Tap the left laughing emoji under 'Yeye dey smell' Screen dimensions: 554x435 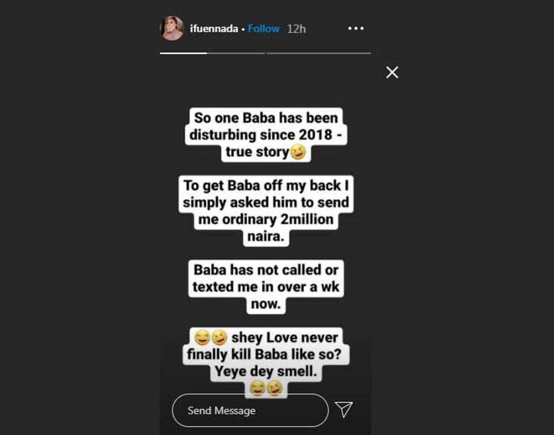pos(257,388)
